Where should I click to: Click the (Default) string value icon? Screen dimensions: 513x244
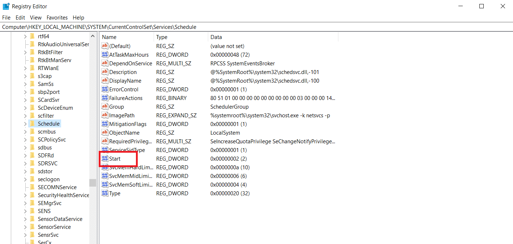point(105,46)
